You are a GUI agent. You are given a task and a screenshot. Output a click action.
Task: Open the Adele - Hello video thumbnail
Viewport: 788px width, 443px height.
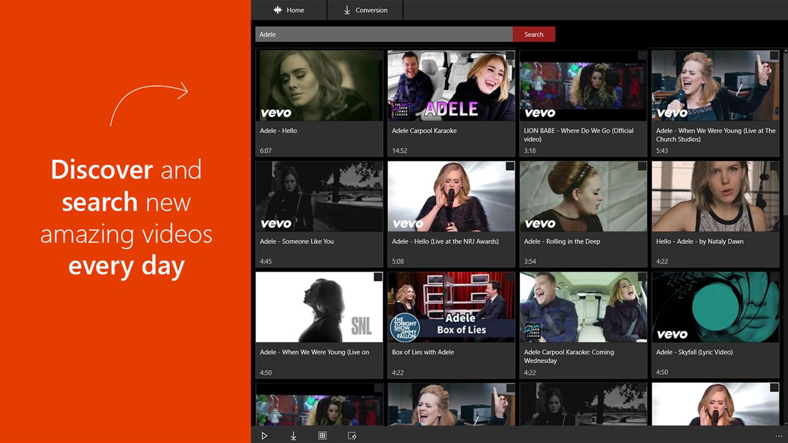pos(319,86)
